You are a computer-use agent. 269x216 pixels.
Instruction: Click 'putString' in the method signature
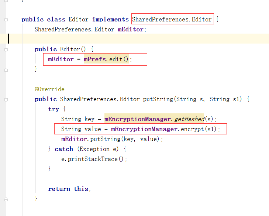pos(158,99)
